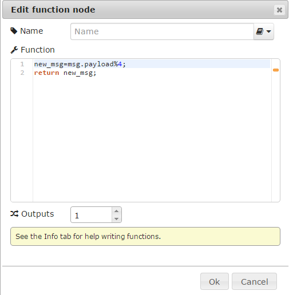
Task: Decrease the Outputs count with down arrow
Action: (117, 219)
